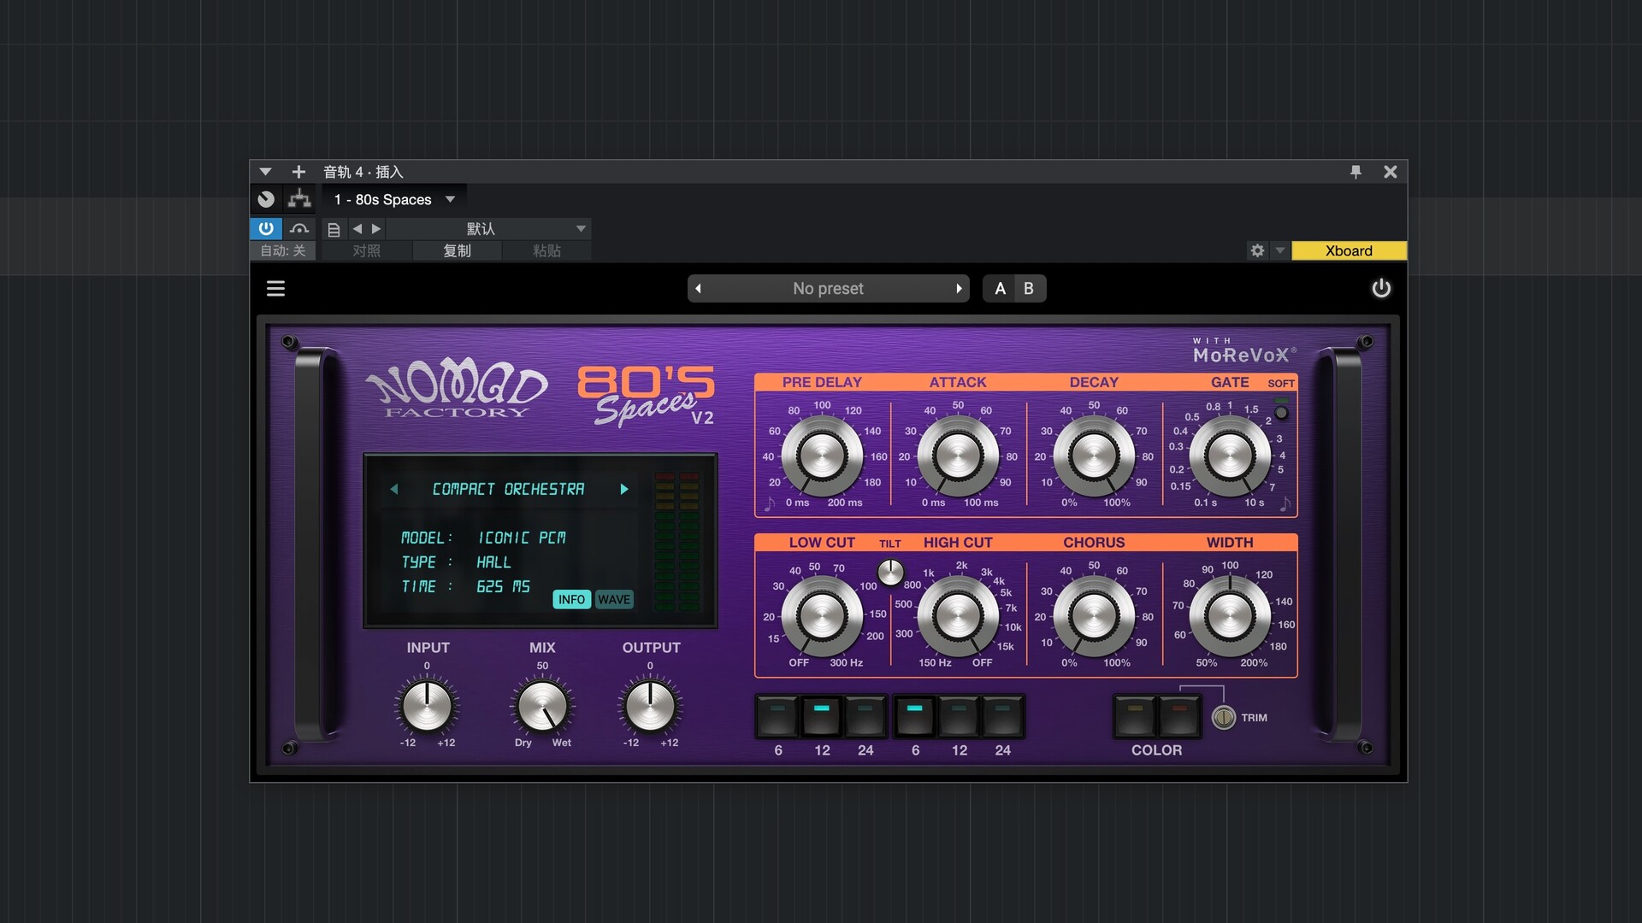Click the ATTACK knob

[x=958, y=456]
